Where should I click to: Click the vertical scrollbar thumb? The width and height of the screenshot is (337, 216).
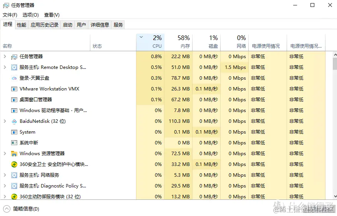[x=335, y=64]
